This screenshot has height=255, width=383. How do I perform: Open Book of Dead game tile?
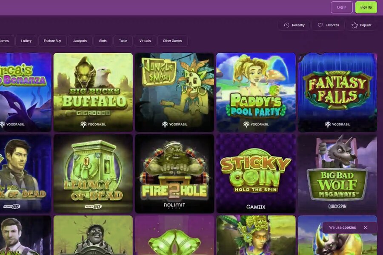(x=26, y=173)
